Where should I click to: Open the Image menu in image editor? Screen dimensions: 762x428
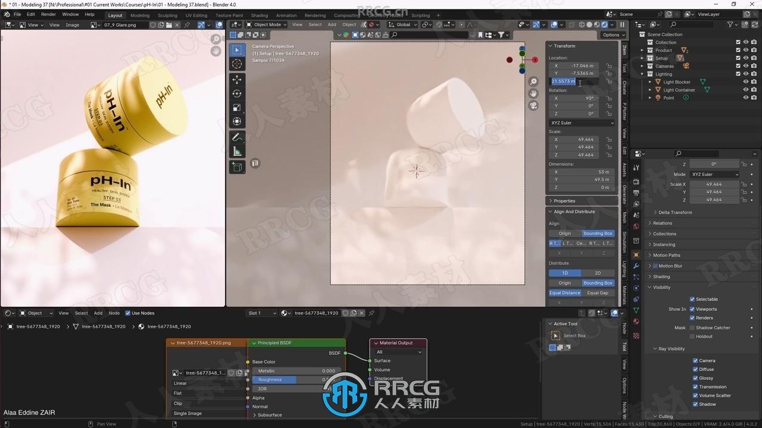tap(73, 25)
